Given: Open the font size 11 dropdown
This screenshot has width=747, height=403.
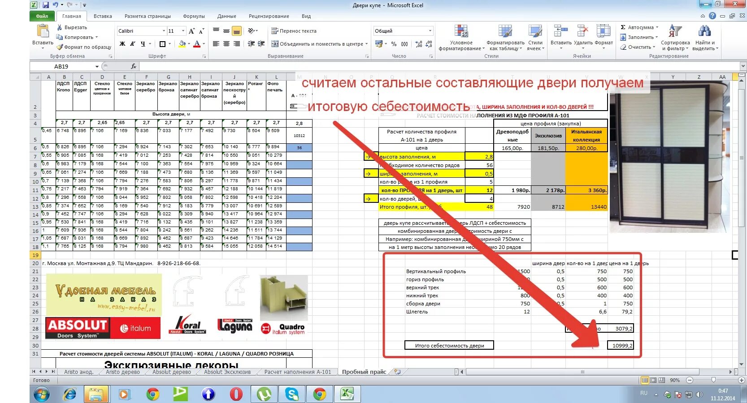Looking at the screenshot, I should [x=183, y=31].
